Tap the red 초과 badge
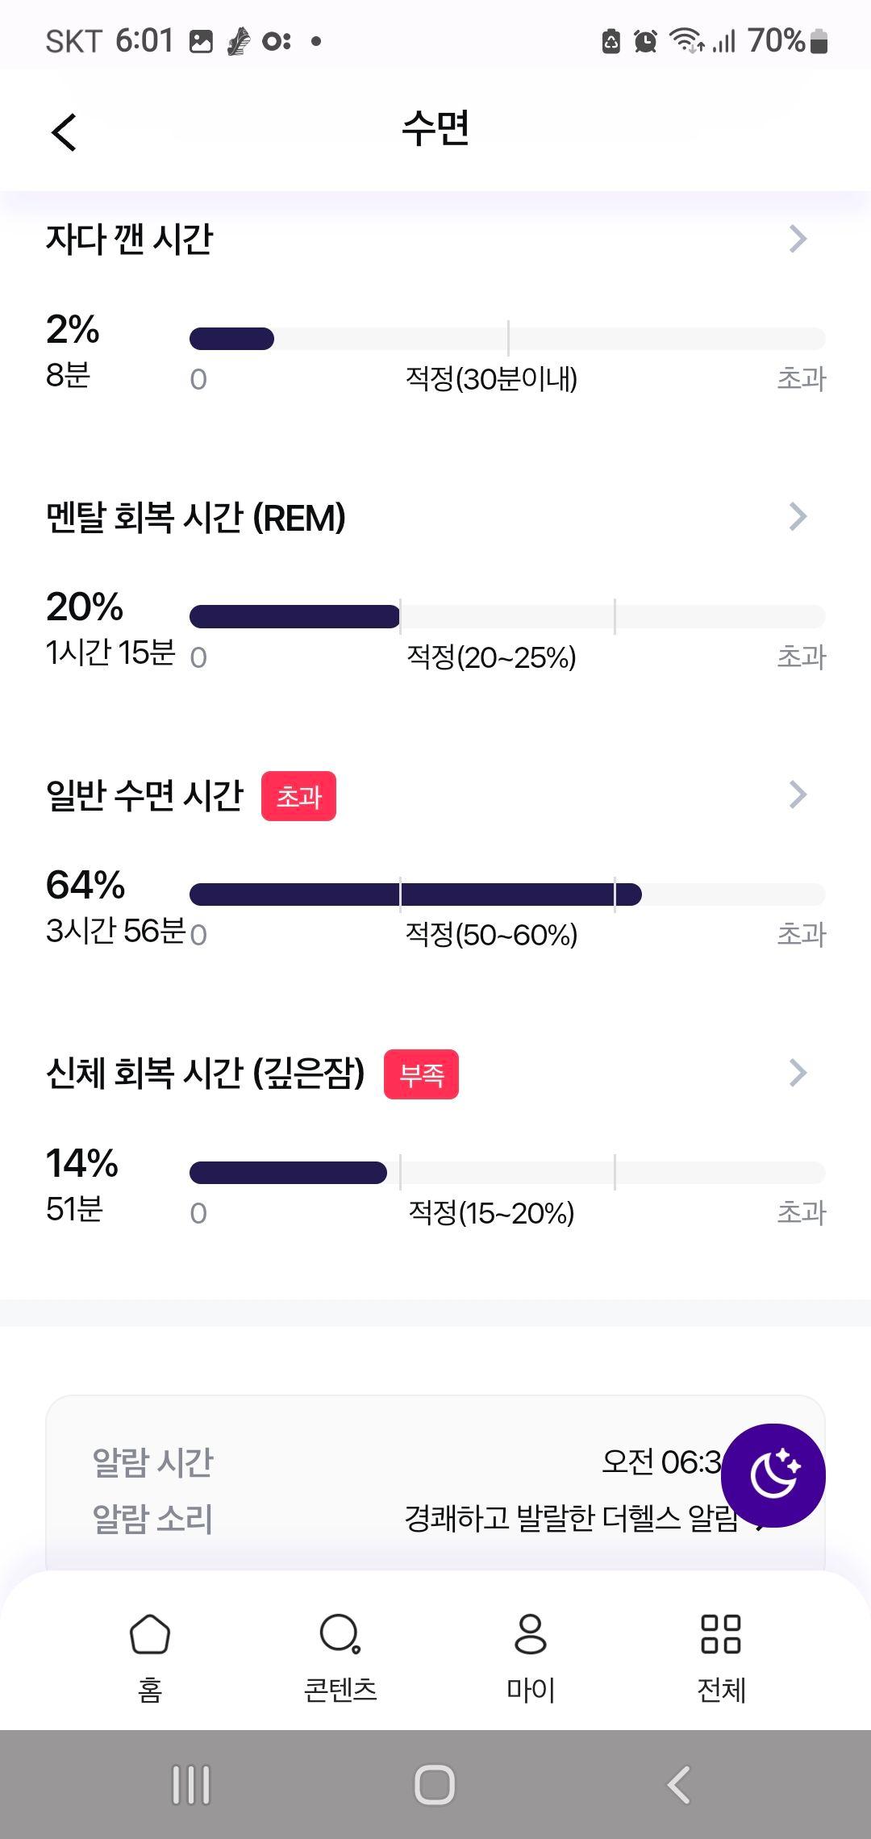This screenshot has width=871, height=1839. [298, 796]
